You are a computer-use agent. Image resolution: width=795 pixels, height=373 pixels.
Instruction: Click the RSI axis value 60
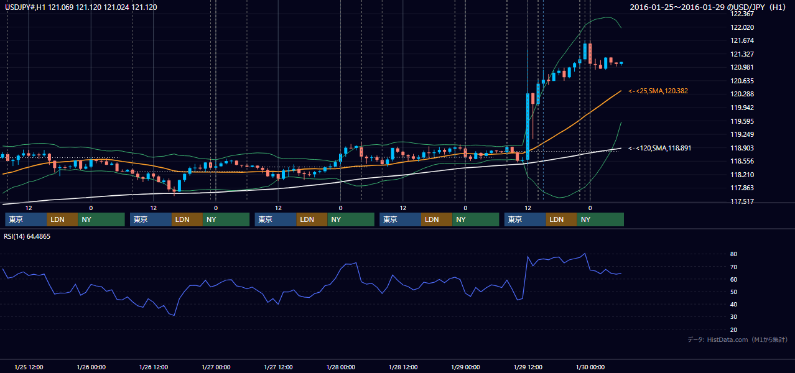(x=734, y=279)
